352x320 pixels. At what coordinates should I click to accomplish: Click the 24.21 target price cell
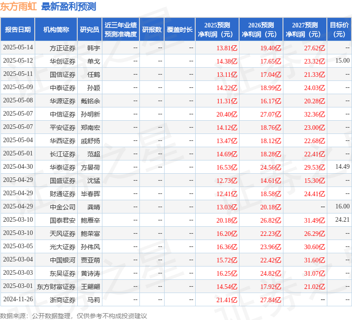pos(342,220)
